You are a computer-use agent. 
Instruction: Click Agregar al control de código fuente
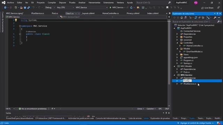(x=195, y=123)
